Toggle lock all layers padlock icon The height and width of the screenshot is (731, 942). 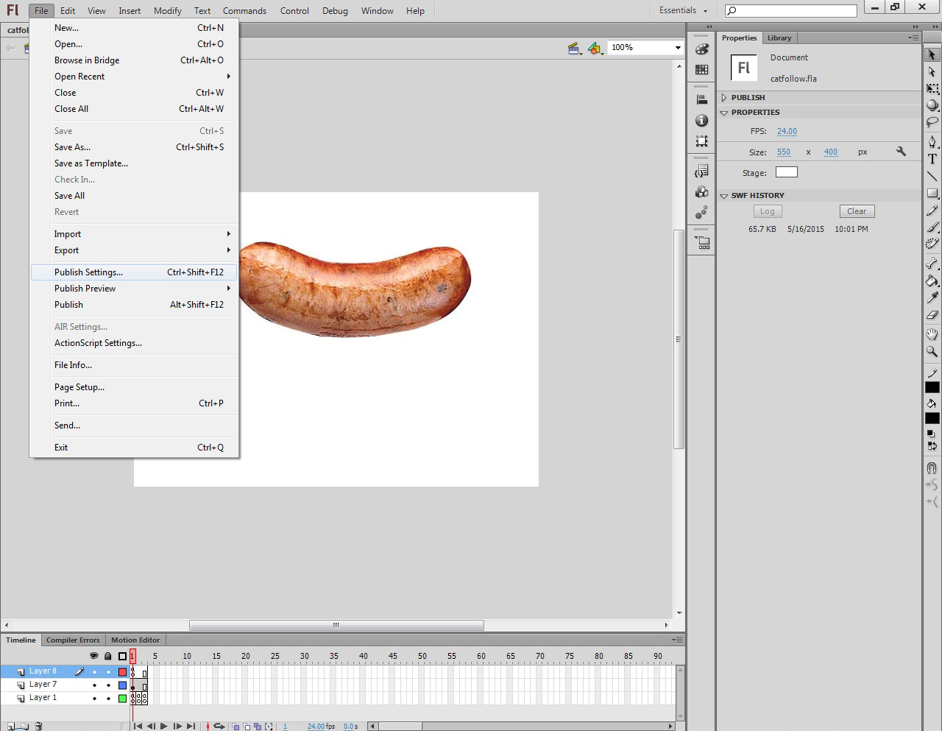[x=108, y=656]
